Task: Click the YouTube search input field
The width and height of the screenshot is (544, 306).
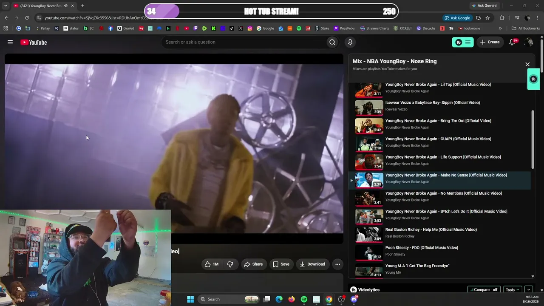Action: pyautogui.click(x=244, y=42)
